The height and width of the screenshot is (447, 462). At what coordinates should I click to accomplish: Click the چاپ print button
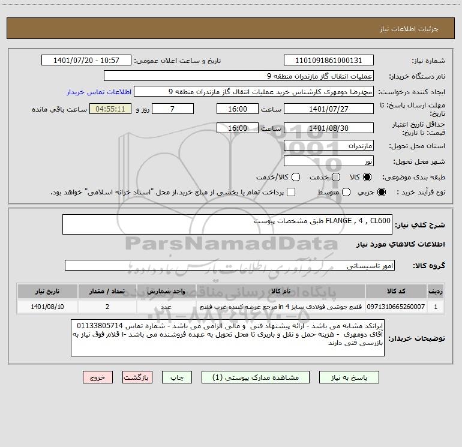[x=177, y=377]
